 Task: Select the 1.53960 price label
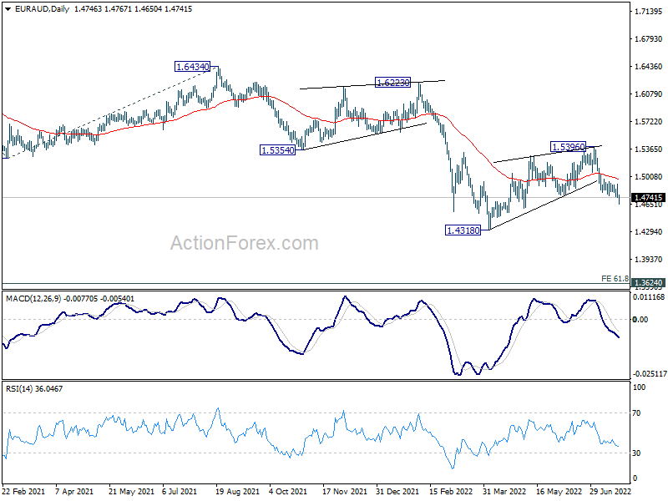point(569,147)
